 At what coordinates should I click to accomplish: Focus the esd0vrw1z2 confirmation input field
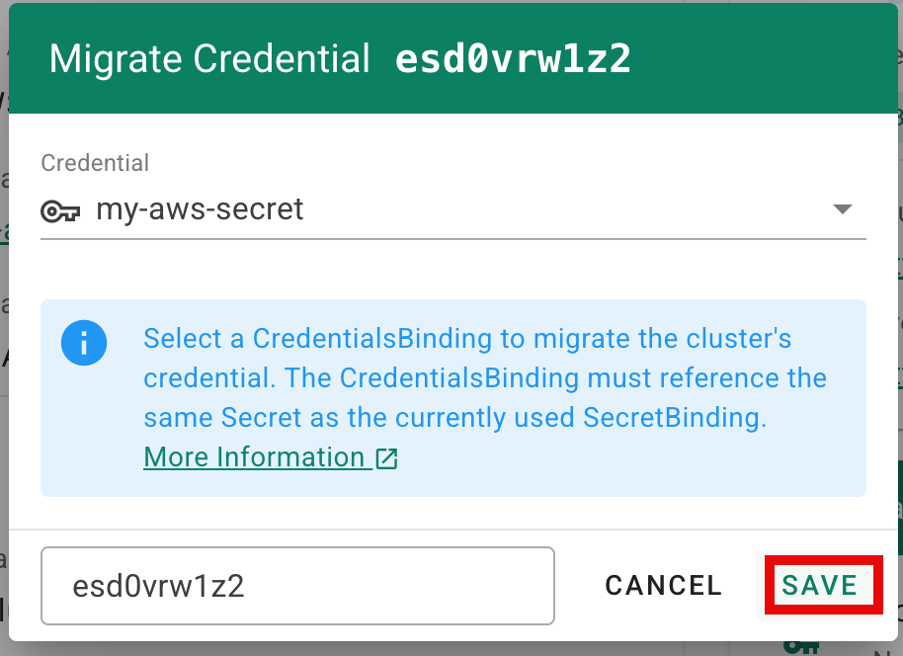pyautogui.click(x=297, y=586)
